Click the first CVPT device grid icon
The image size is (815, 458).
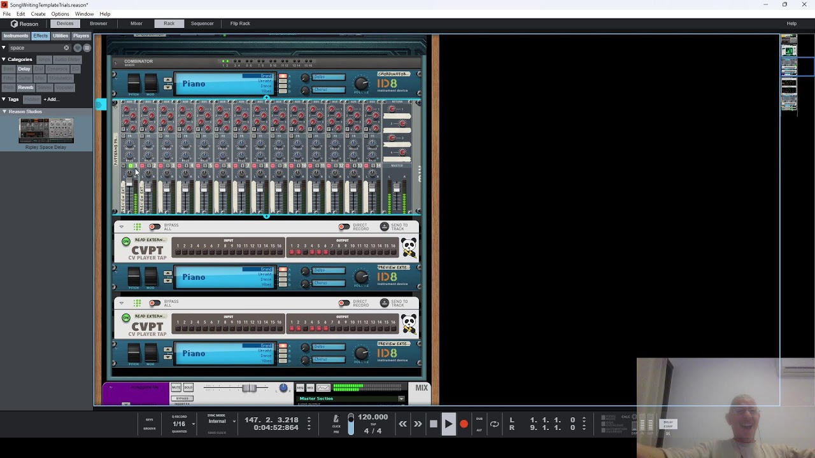[138, 226]
